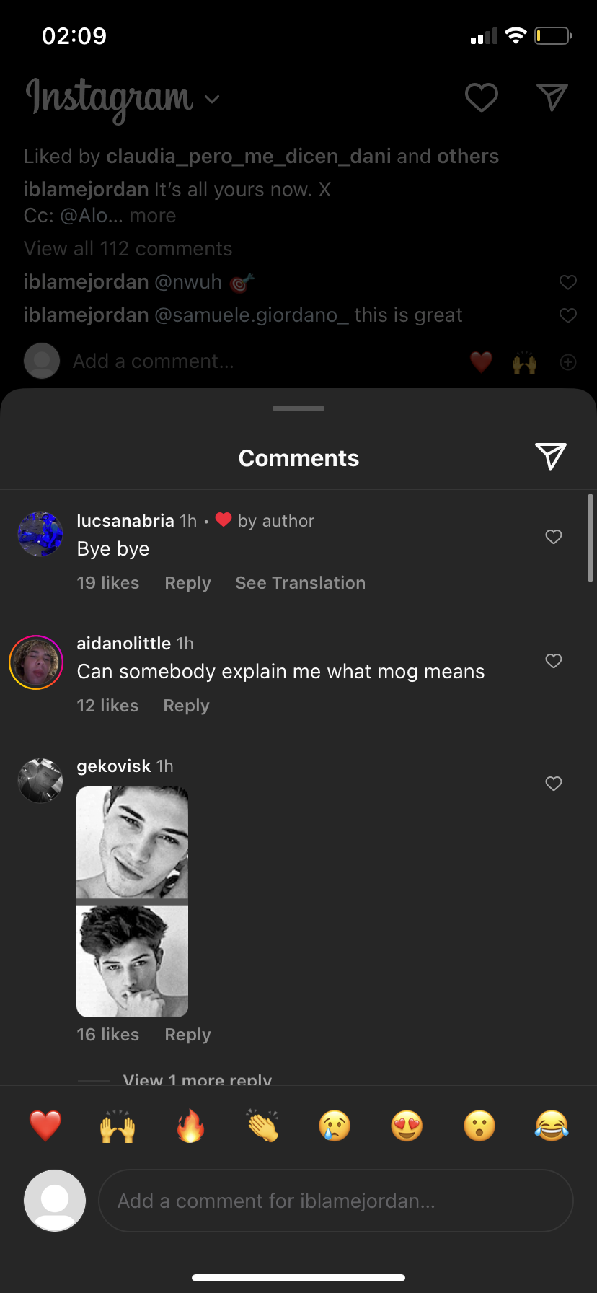Expand "View 1 more reply" under gekovisk
The height and width of the screenshot is (1293, 597).
pos(198,1079)
